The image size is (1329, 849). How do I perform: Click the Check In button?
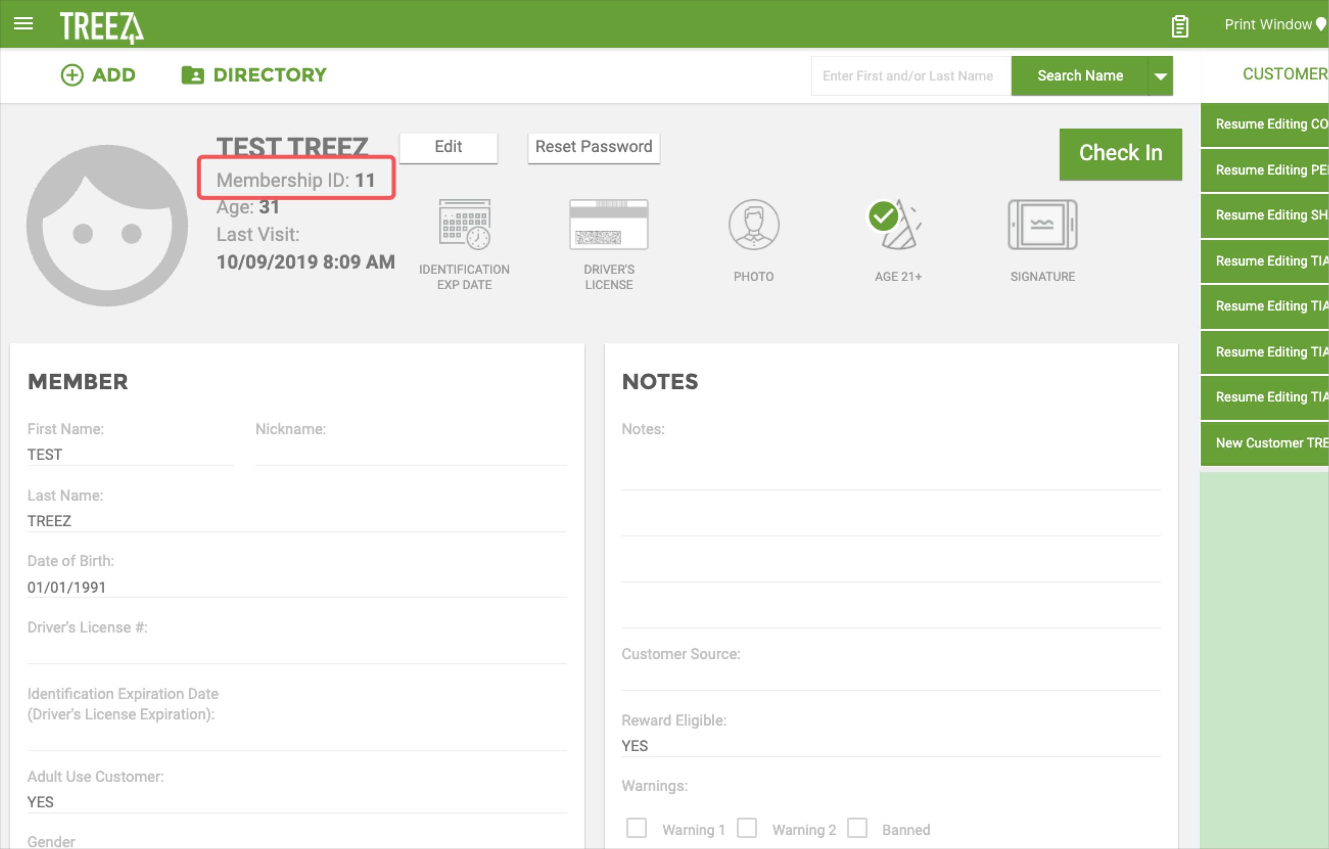pyautogui.click(x=1121, y=153)
